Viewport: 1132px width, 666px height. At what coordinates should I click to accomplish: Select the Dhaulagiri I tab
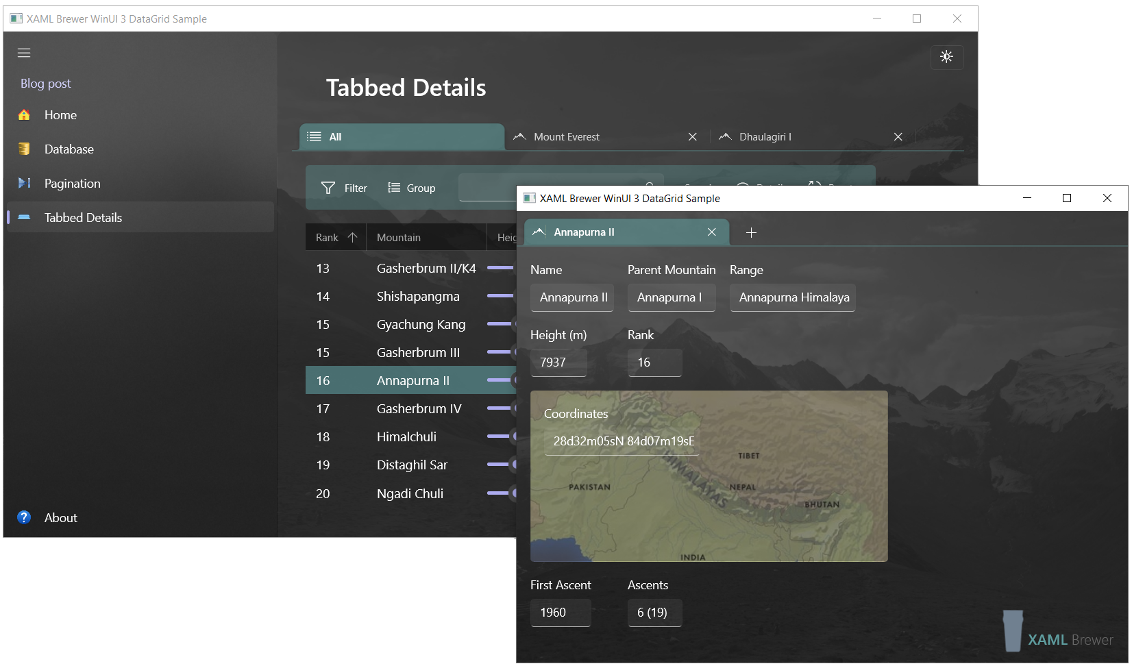pyautogui.click(x=765, y=136)
